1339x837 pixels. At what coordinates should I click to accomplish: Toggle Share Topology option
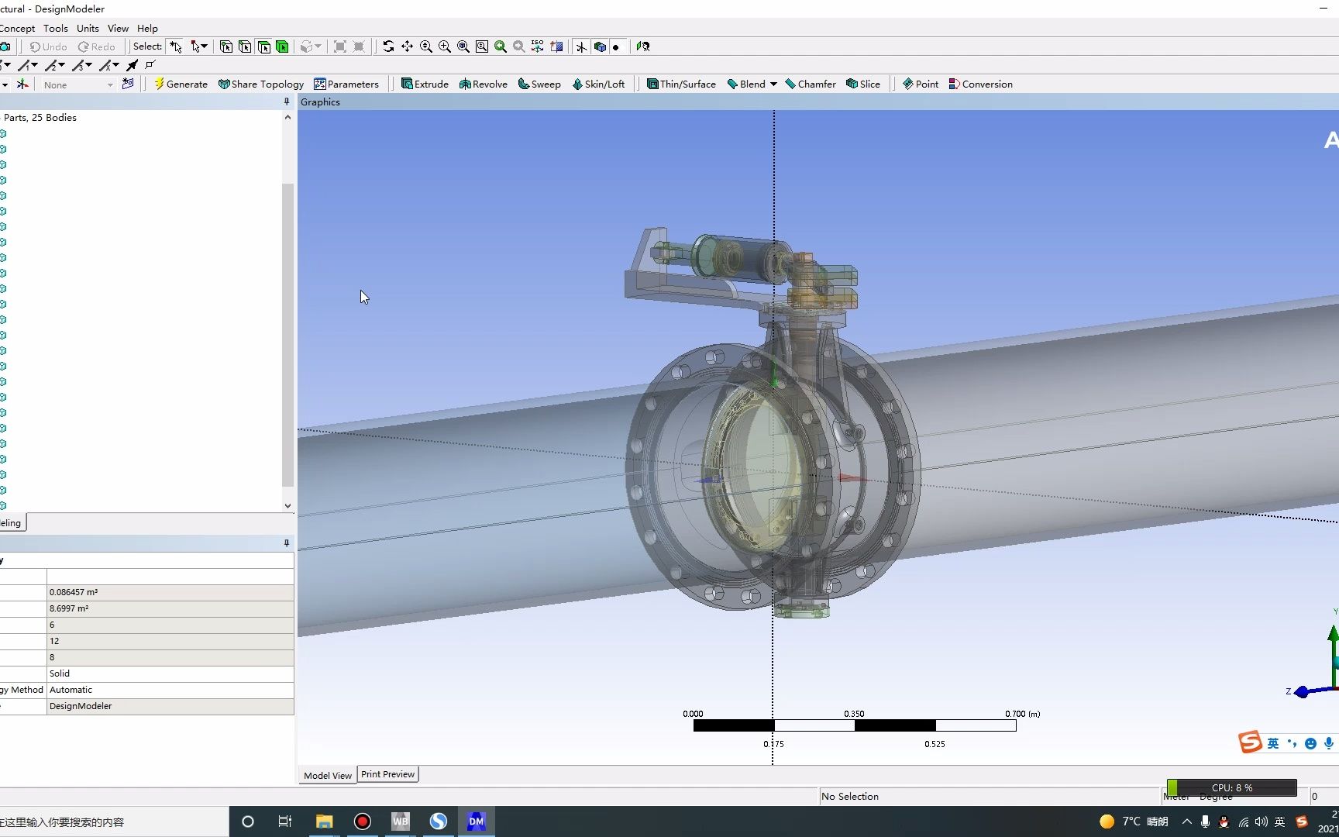(x=261, y=84)
